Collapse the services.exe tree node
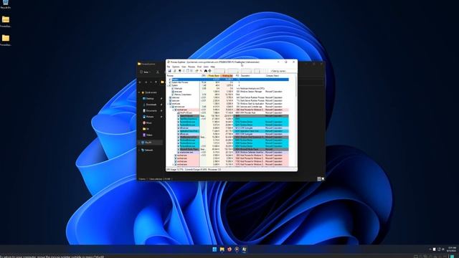This screenshot has height=258, width=459. [171, 107]
